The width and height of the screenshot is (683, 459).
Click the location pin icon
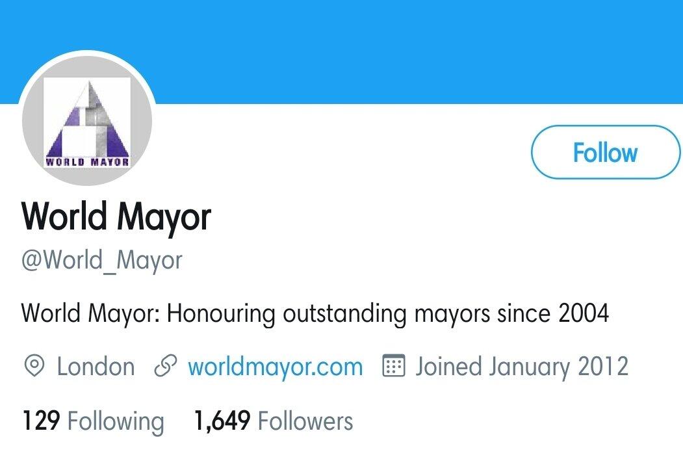click(x=34, y=367)
